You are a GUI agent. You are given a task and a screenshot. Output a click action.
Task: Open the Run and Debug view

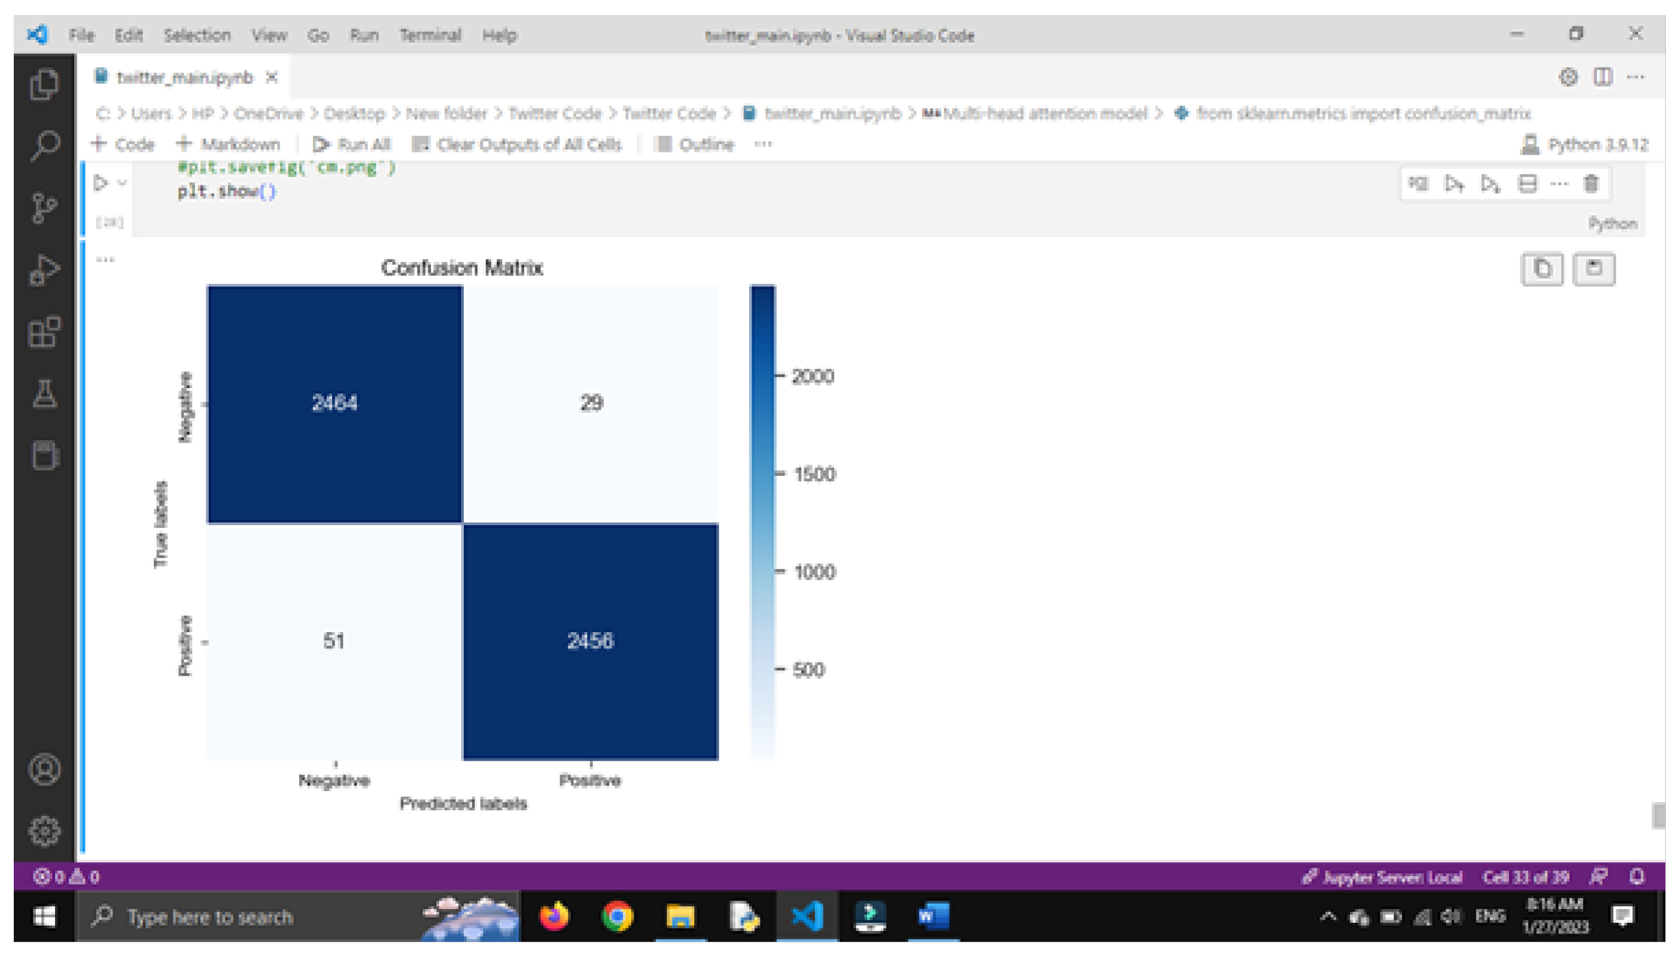click(x=44, y=270)
